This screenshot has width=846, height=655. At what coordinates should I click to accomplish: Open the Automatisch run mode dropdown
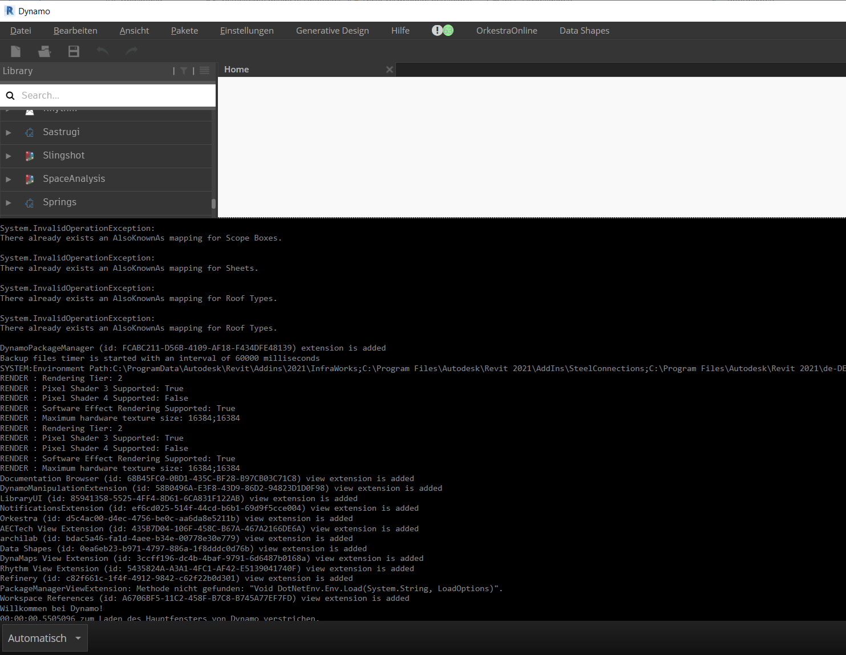44,638
